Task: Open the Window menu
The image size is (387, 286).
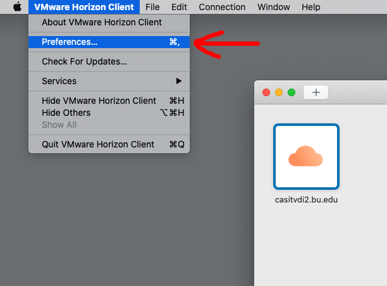Action: (x=273, y=7)
